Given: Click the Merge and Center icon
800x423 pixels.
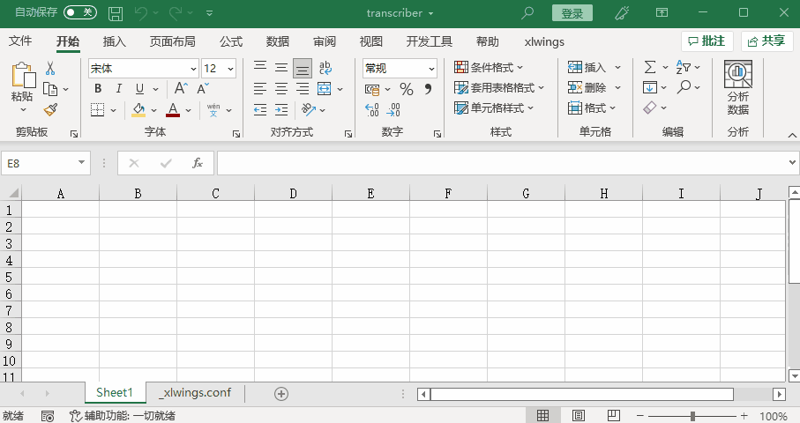Looking at the screenshot, I should click(x=324, y=89).
